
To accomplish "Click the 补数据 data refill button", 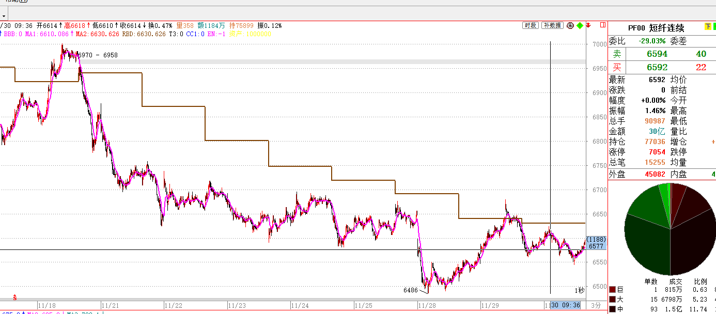I will (552, 25).
